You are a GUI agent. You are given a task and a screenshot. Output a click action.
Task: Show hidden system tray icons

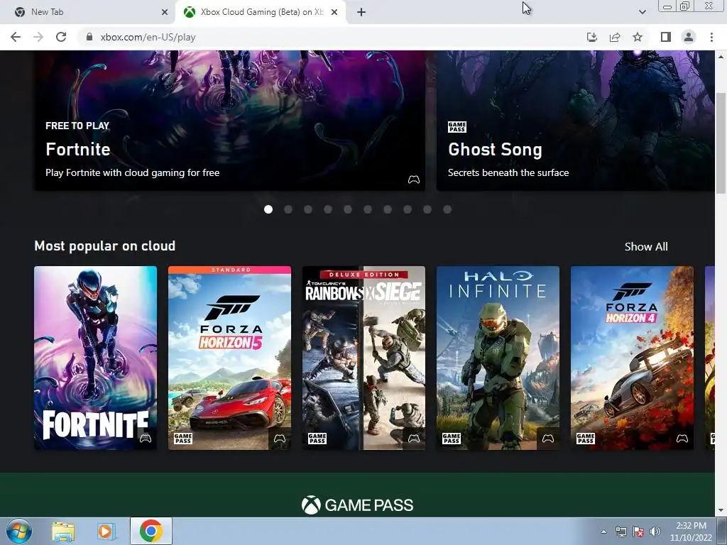[603, 532]
